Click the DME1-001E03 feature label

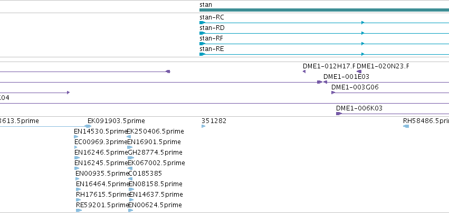point(346,77)
